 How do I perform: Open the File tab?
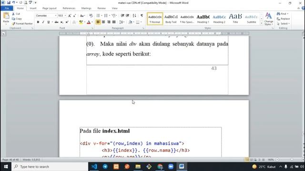click(7, 8)
